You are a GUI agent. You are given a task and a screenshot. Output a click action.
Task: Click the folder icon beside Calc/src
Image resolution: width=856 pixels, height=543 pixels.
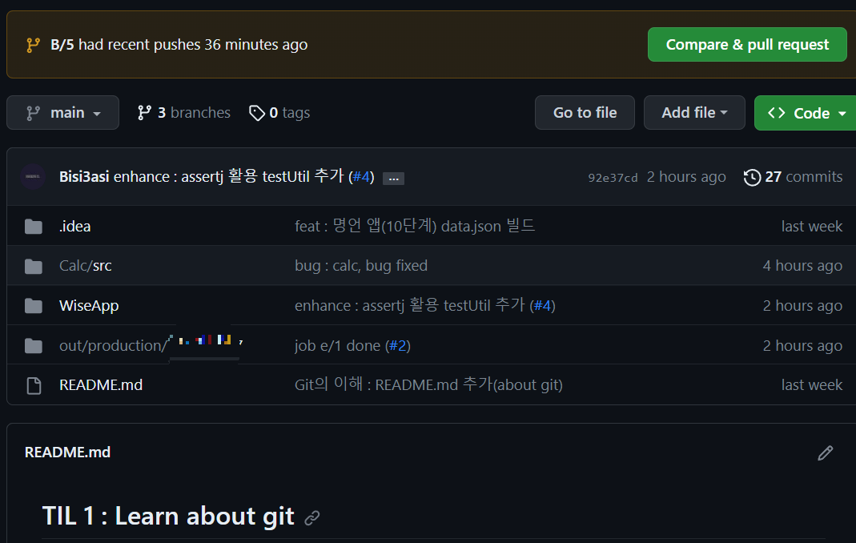click(34, 266)
